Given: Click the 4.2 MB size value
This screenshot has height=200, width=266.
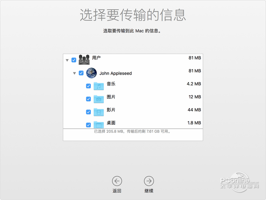Looking at the screenshot, I should [x=194, y=84].
